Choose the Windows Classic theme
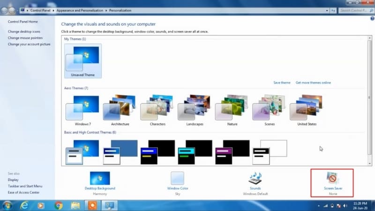This screenshot has width=375, height=211. point(120,152)
